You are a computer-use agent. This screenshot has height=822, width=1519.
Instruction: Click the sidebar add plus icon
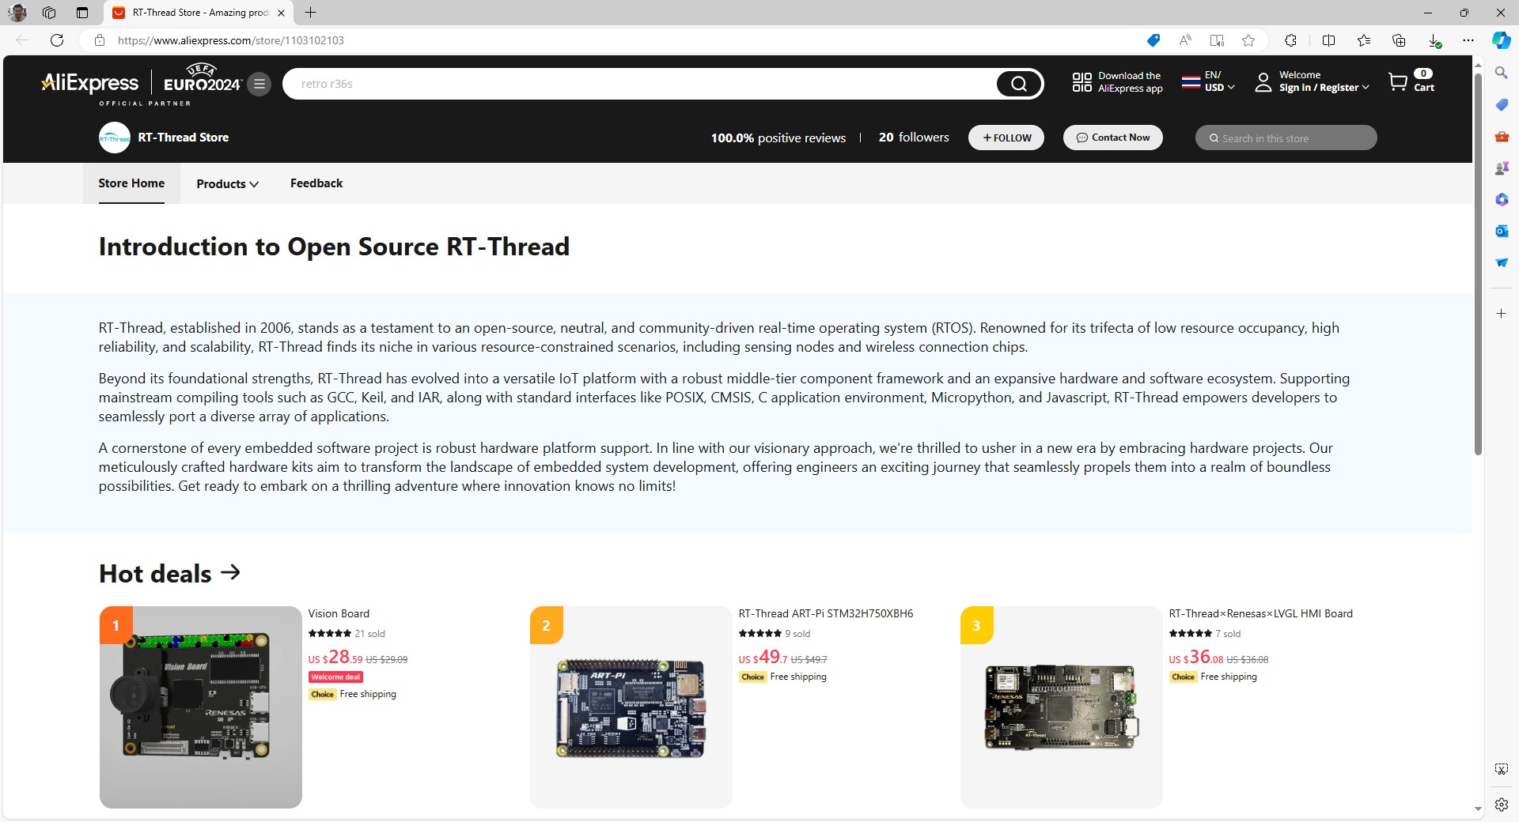pos(1501,314)
